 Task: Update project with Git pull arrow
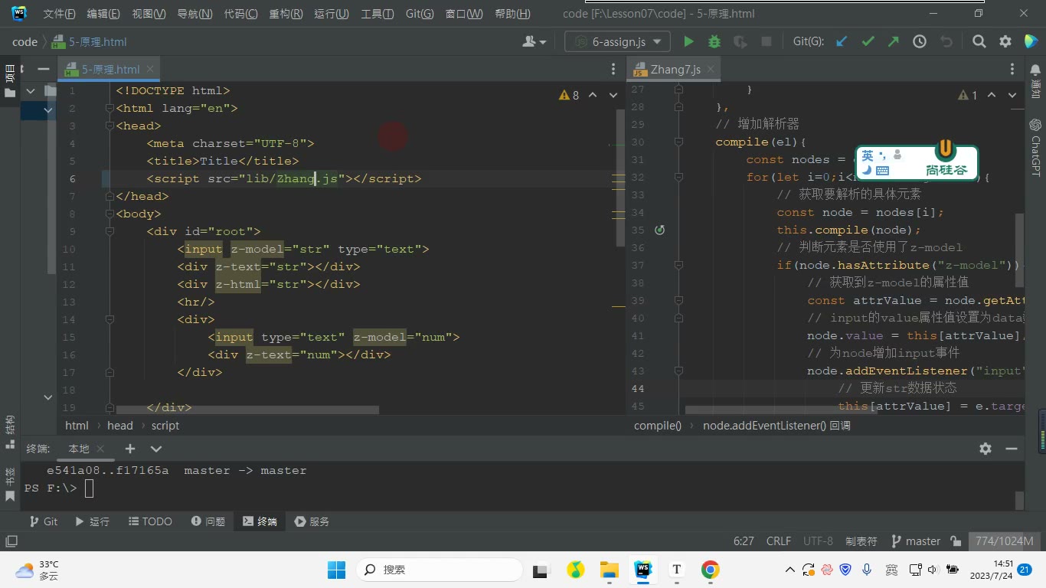(842, 41)
